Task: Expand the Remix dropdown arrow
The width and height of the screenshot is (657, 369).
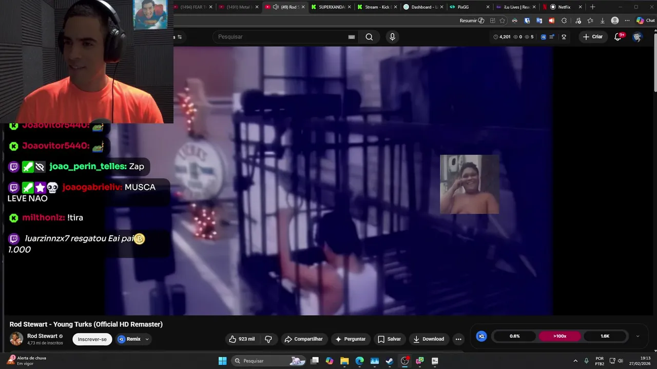Action: click(x=147, y=339)
